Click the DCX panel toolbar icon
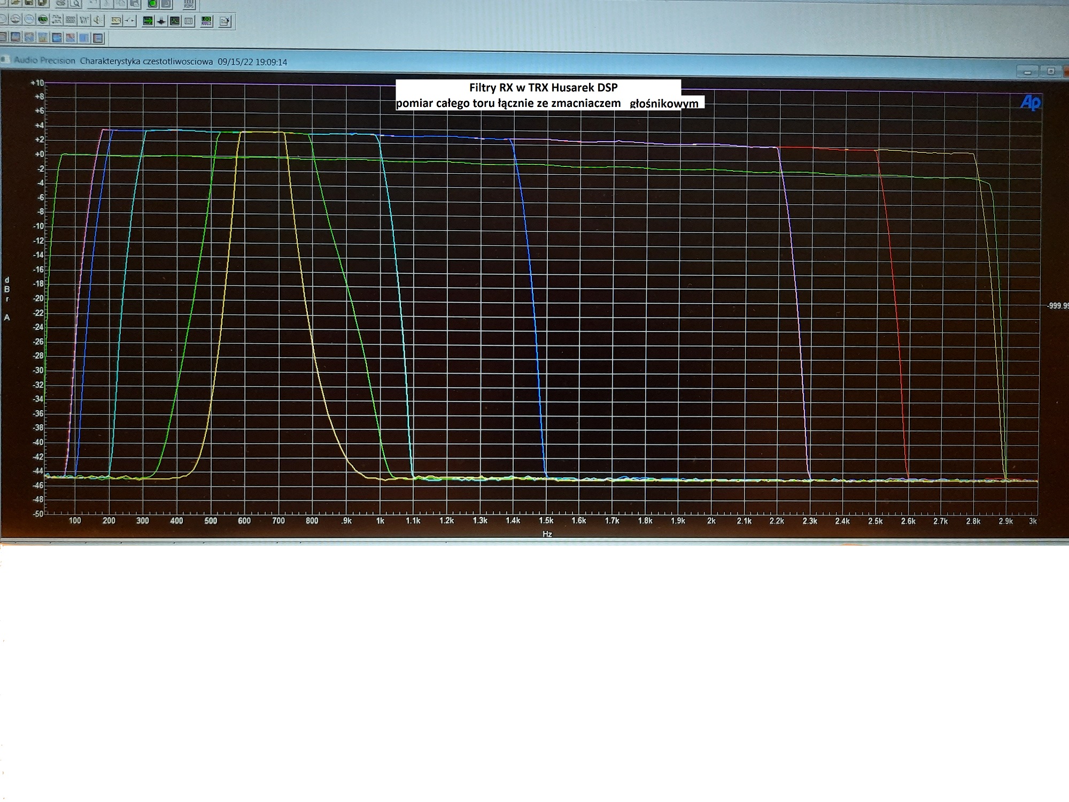The image size is (1069, 802). tap(116, 20)
